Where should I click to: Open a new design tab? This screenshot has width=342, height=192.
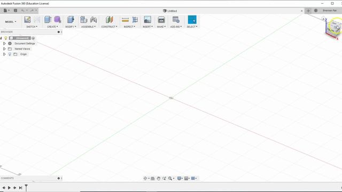coord(308,11)
